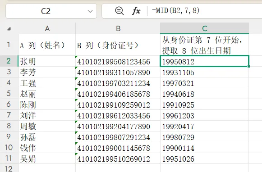This screenshot has height=172, width=262.
Task: Select row 4 header
Action: pos(9,82)
